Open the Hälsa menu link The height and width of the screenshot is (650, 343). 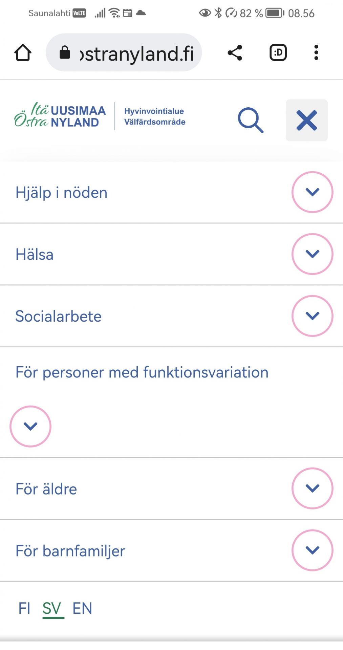coord(35,255)
